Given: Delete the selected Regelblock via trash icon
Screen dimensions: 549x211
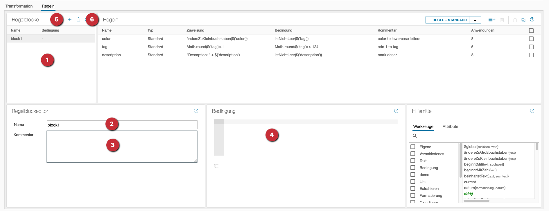Looking at the screenshot, I should point(78,19).
